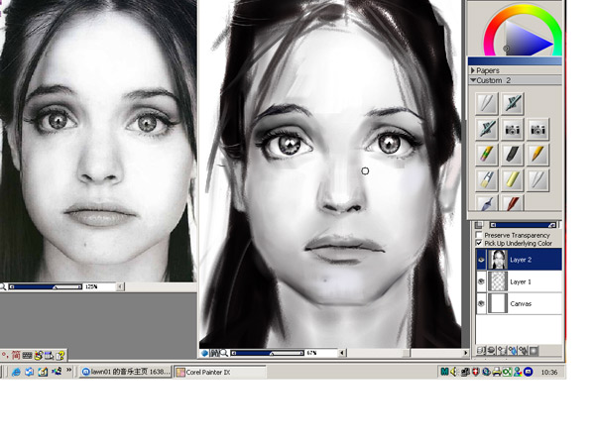Hide Layer 1 with its eye icon
The height and width of the screenshot is (446, 595).
tap(481, 281)
